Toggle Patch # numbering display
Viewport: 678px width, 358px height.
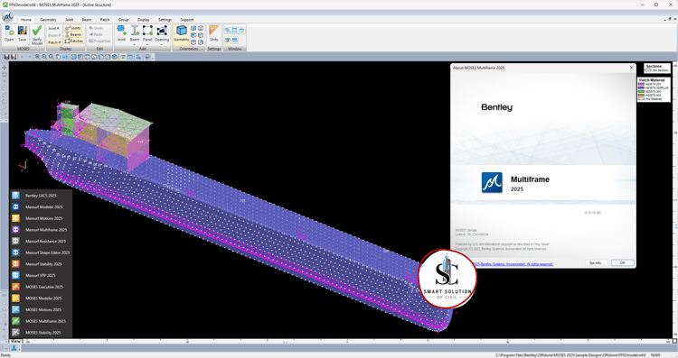click(54, 42)
